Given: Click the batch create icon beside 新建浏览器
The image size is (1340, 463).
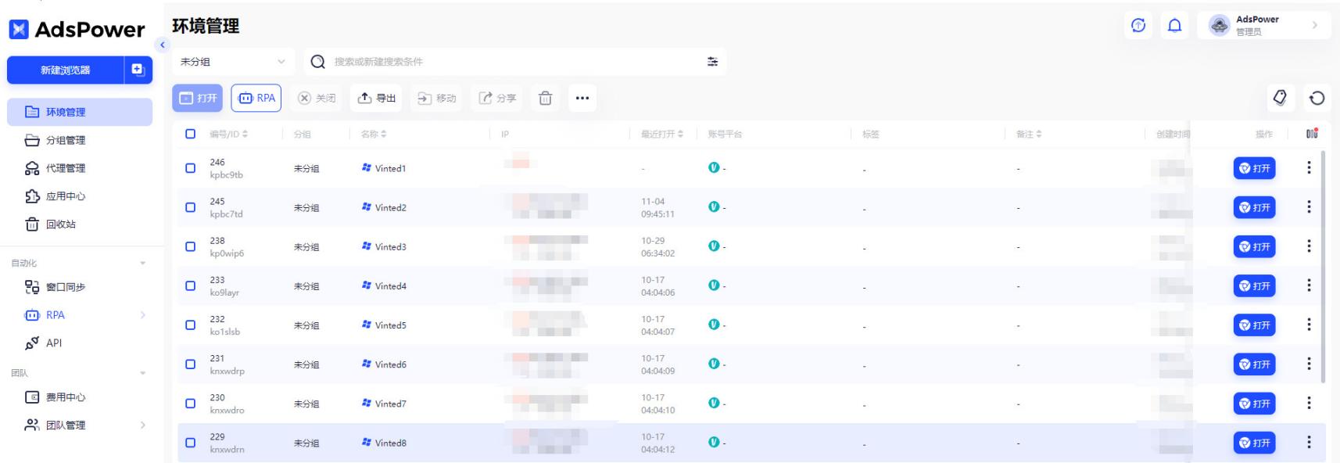Looking at the screenshot, I should tap(138, 70).
